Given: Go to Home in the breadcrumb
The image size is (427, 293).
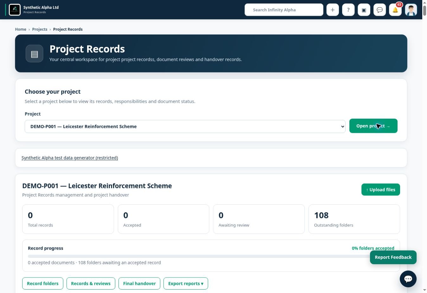Looking at the screenshot, I should (21, 29).
